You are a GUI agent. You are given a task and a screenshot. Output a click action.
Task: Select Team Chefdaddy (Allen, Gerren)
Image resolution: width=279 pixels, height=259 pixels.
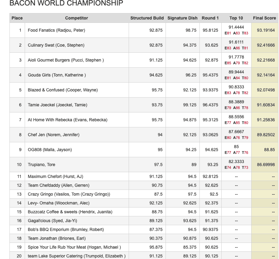tap(59, 185)
